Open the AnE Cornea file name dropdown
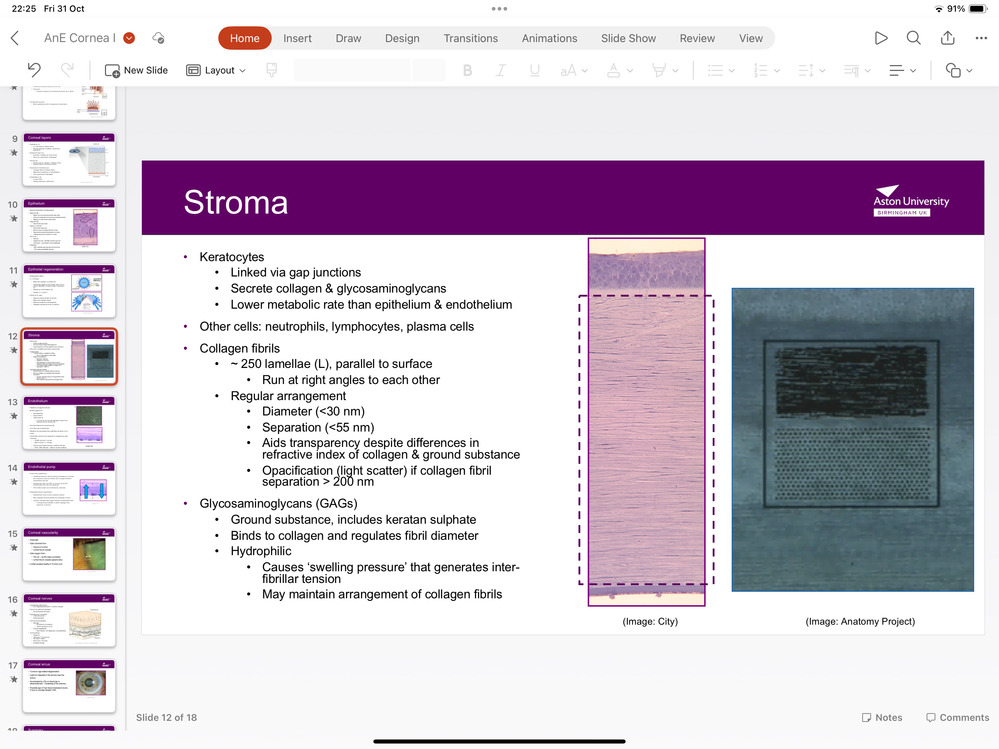The image size is (999, 749). (x=129, y=38)
